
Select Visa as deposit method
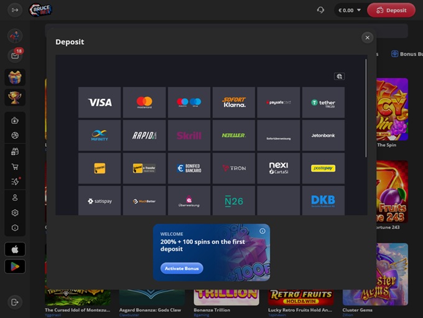(100, 103)
